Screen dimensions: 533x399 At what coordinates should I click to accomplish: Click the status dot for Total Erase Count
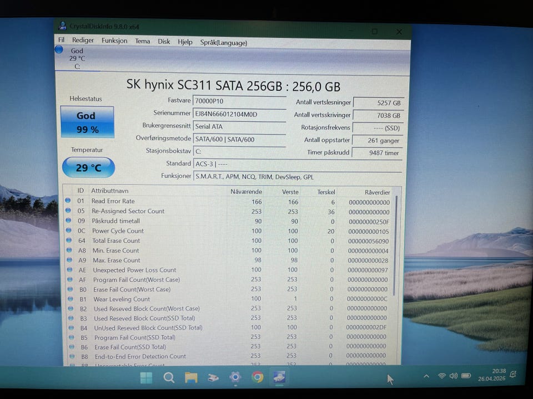point(69,240)
